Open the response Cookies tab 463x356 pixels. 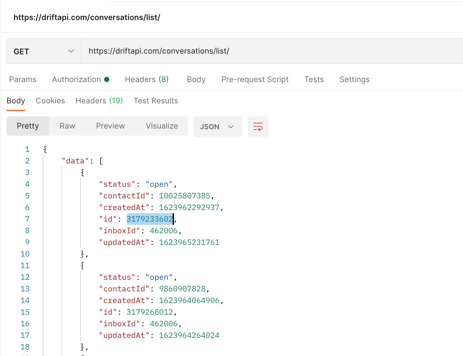[x=50, y=101]
